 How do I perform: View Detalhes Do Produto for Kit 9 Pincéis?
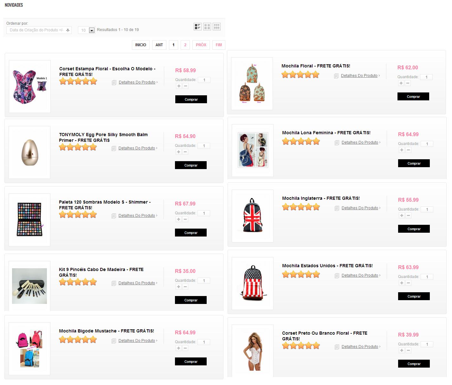137,283
